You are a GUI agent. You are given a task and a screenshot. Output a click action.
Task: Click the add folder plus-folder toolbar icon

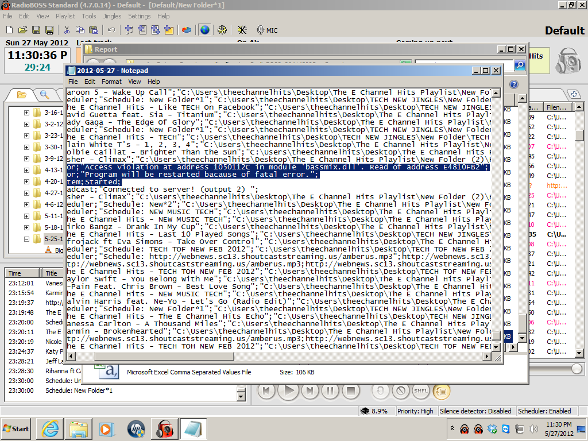point(169,30)
